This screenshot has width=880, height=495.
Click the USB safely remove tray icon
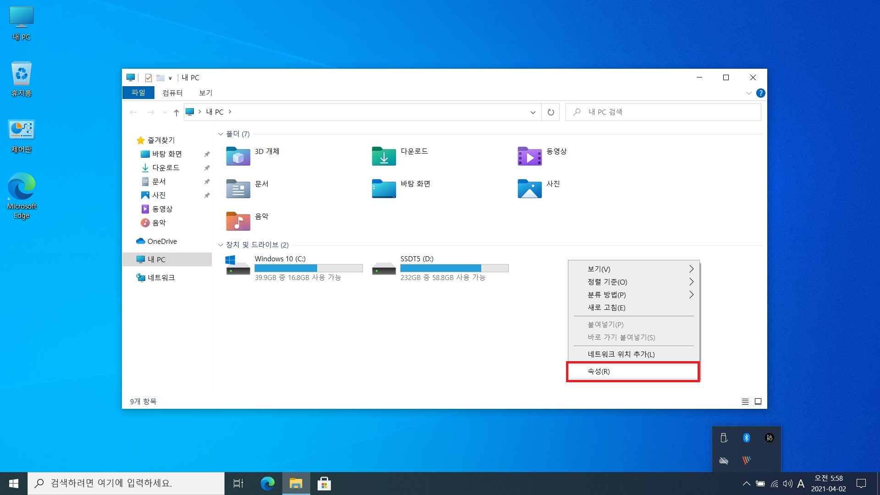(724, 438)
